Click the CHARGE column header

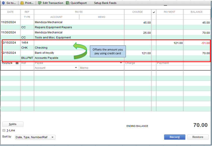[x=138, y=12]
